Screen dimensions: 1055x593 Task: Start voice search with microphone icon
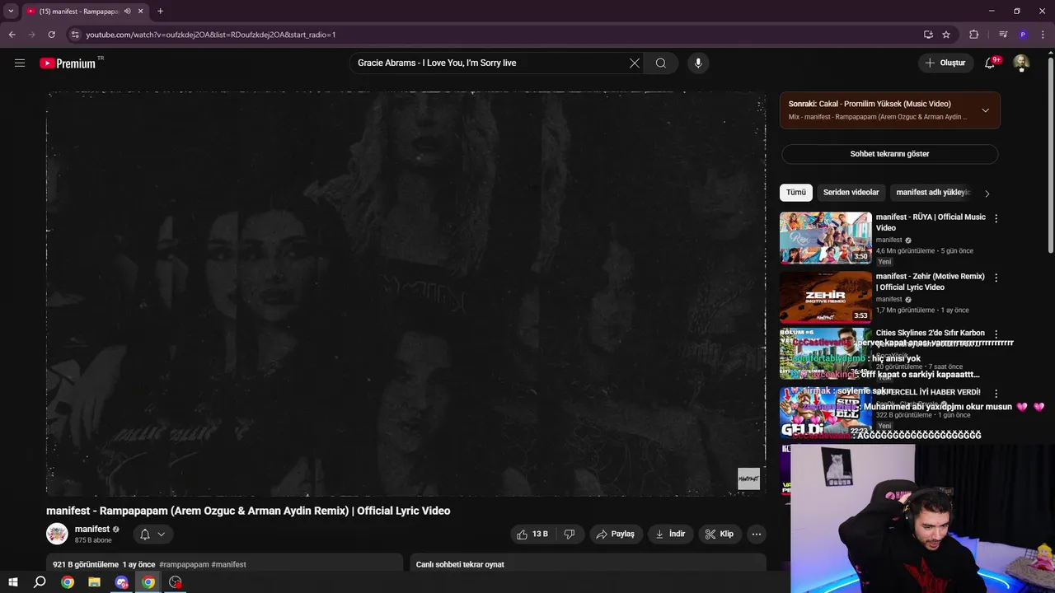coord(698,63)
